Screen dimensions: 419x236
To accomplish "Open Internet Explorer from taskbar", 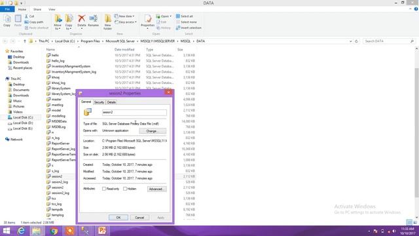I will [21, 231].
